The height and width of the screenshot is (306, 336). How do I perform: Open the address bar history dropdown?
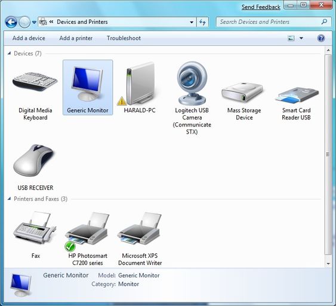(x=192, y=22)
